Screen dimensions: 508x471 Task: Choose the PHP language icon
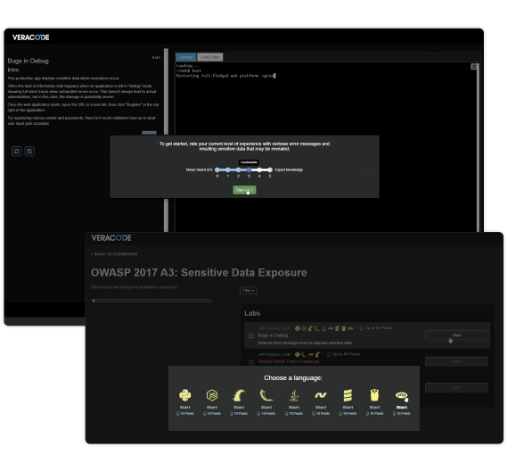(401, 395)
